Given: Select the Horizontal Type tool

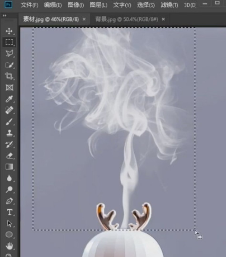Looking at the screenshot, I should (9, 212).
